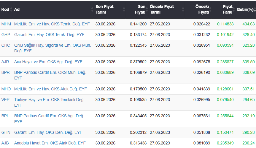Select last price 0.343405
The height and width of the screenshot is (148, 256).
click(138, 116)
